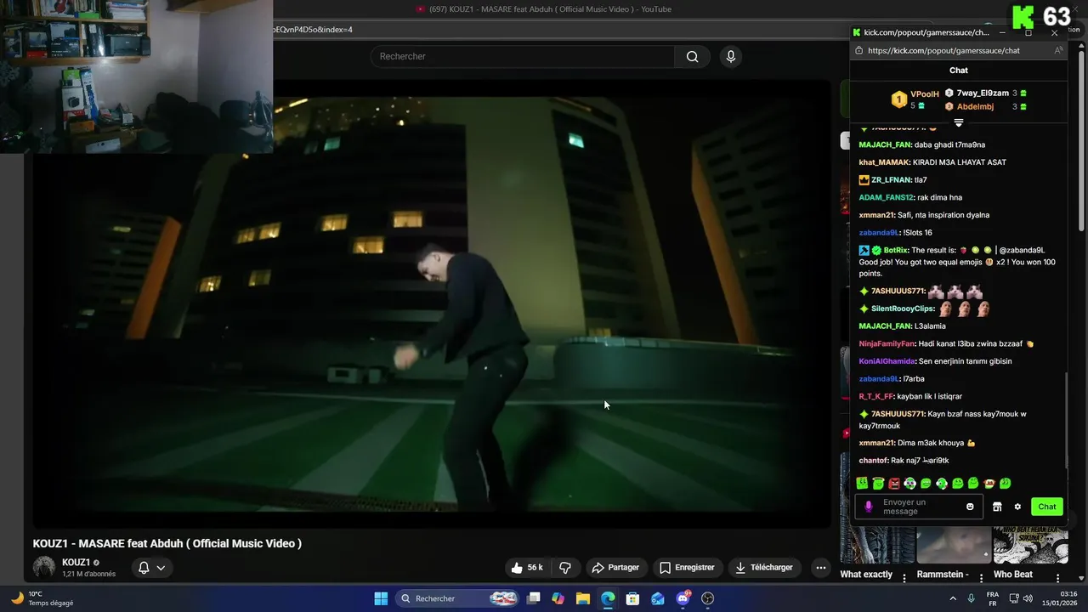Send message with the green Chat button

pyautogui.click(x=1047, y=507)
